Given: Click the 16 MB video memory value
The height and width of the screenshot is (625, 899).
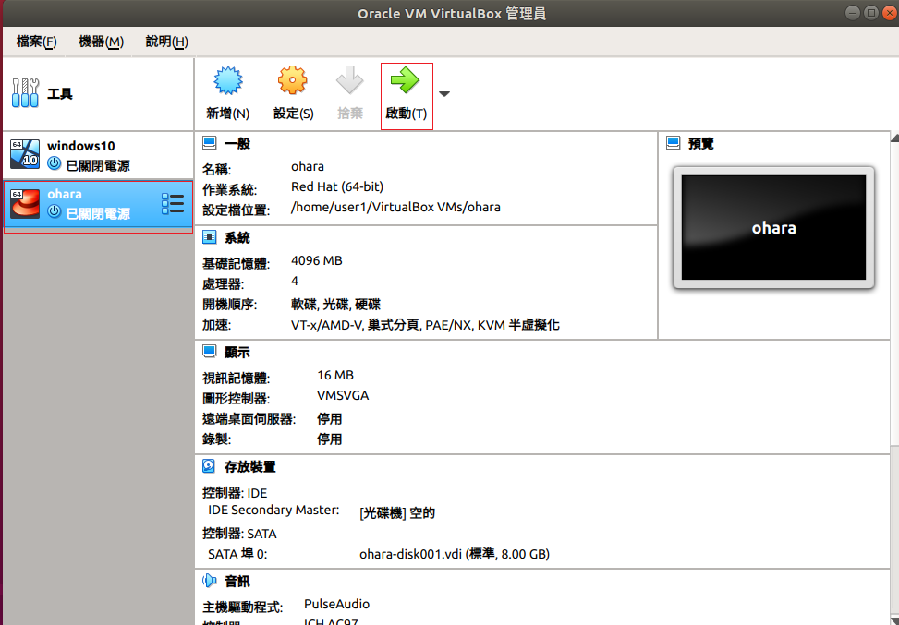Looking at the screenshot, I should (335, 375).
